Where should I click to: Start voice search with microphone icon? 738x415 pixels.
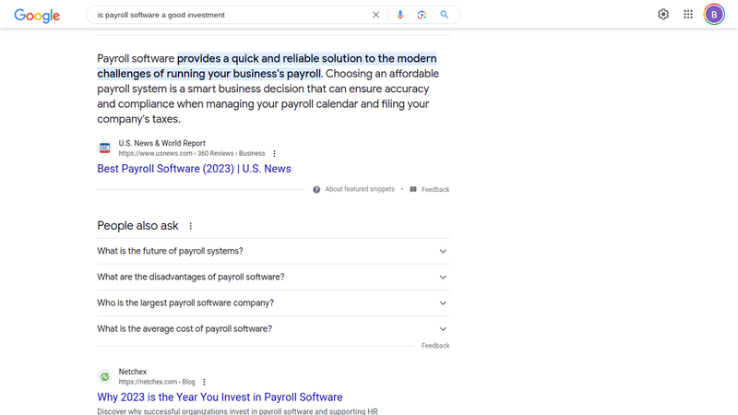pyautogui.click(x=400, y=15)
